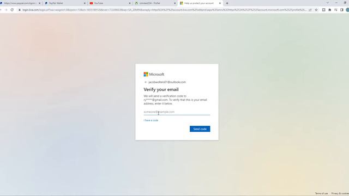The image size is (349, 196).
Task: Close the PayPal login tab
Action: (x=40, y=3)
